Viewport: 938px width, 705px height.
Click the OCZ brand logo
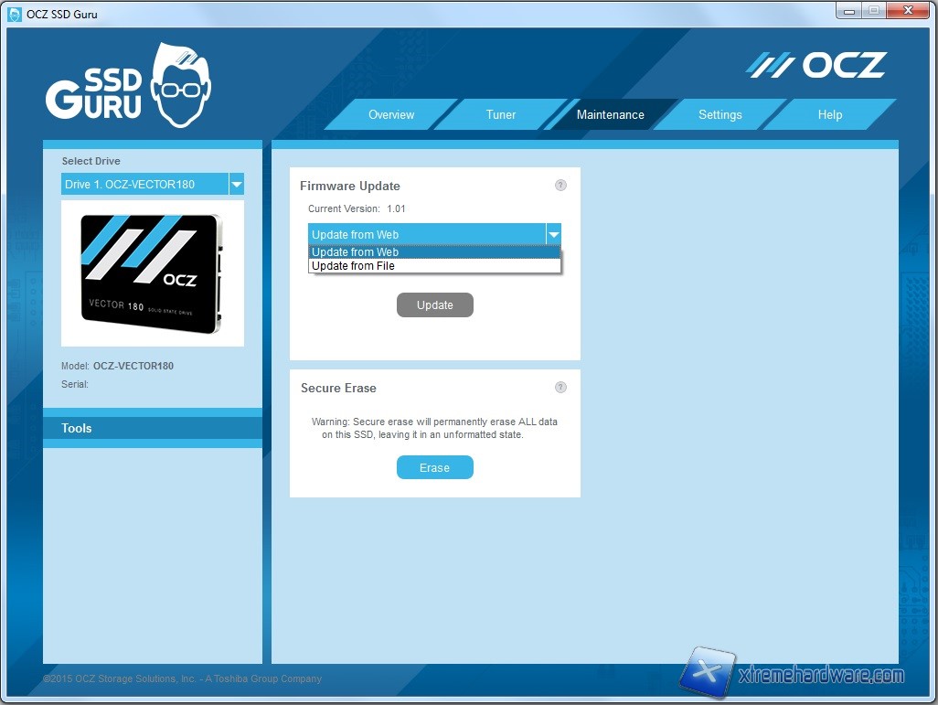click(816, 65)
